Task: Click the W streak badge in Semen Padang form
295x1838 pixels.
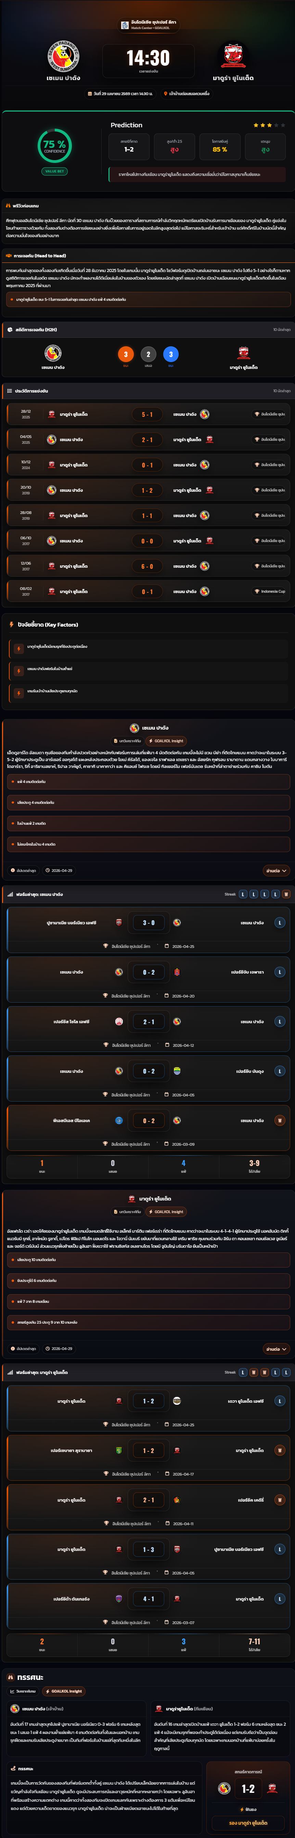Action: pos(286,894)
